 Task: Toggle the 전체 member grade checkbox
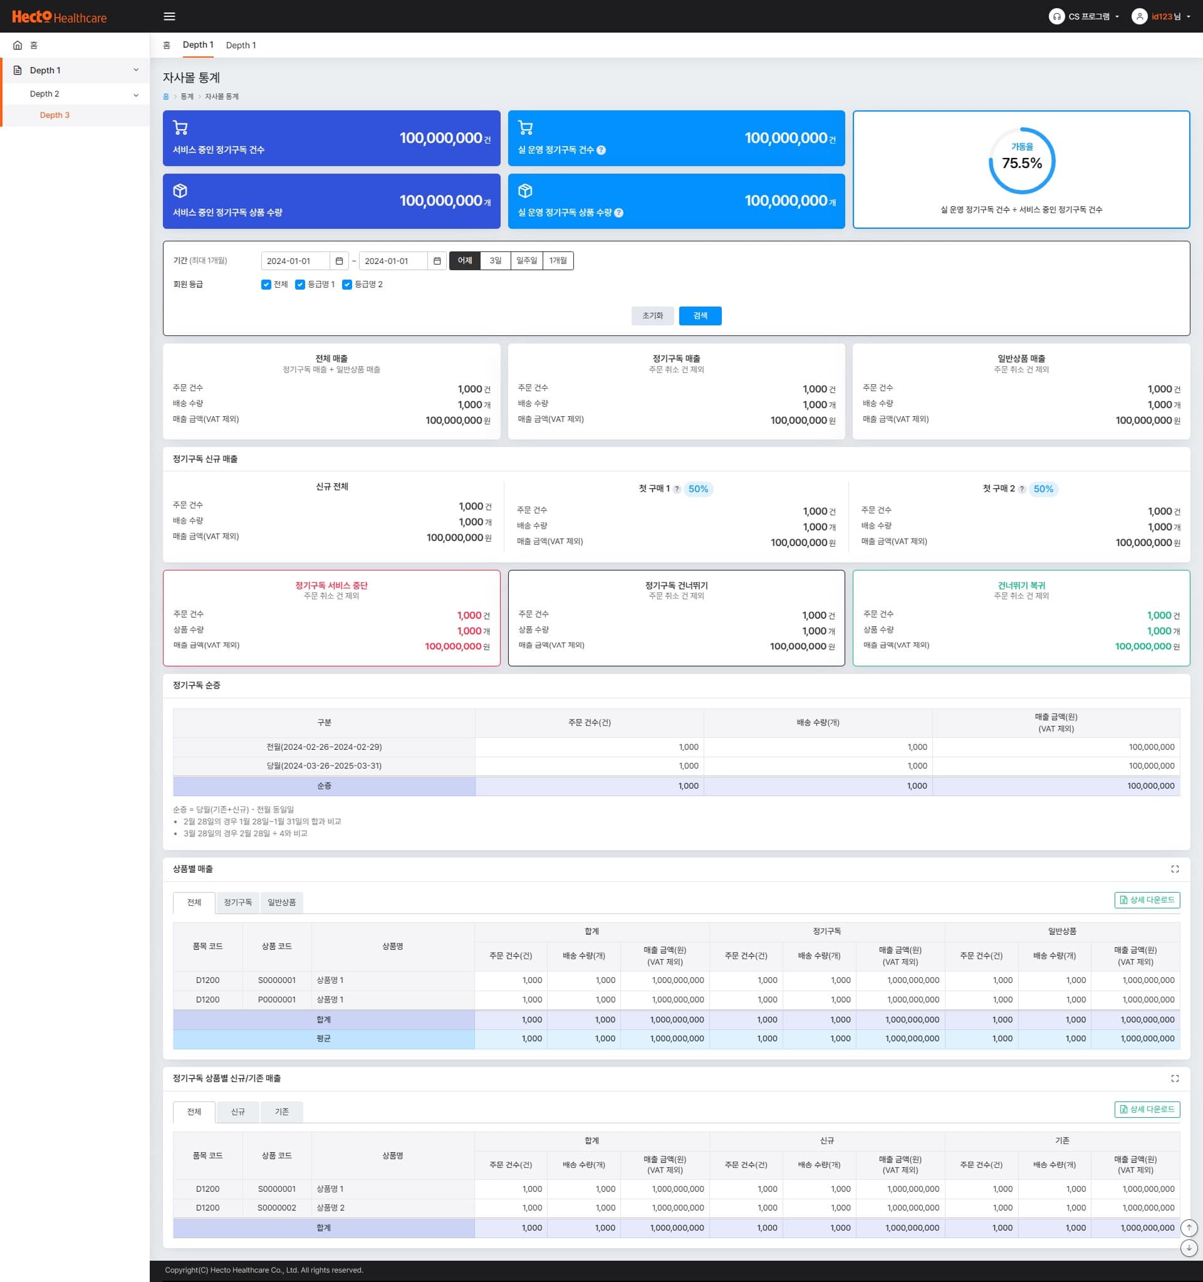click(x=266, y=285)
